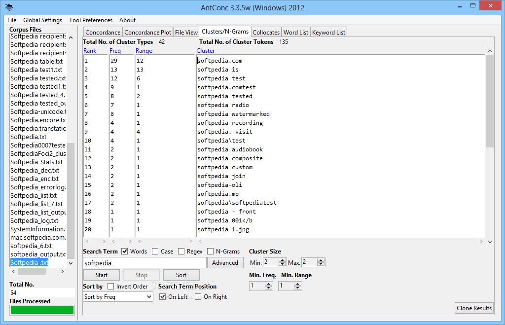Click the cluster row 'softpedia 1.jpg'
This screenshot has width=505, height=325.
[223, 229]
